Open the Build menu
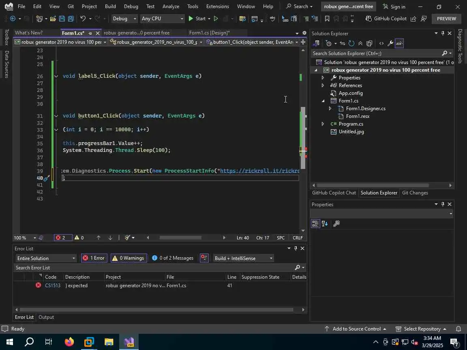Image resolution: width=467 pixels, height=350 pixels. click(110, 6)
